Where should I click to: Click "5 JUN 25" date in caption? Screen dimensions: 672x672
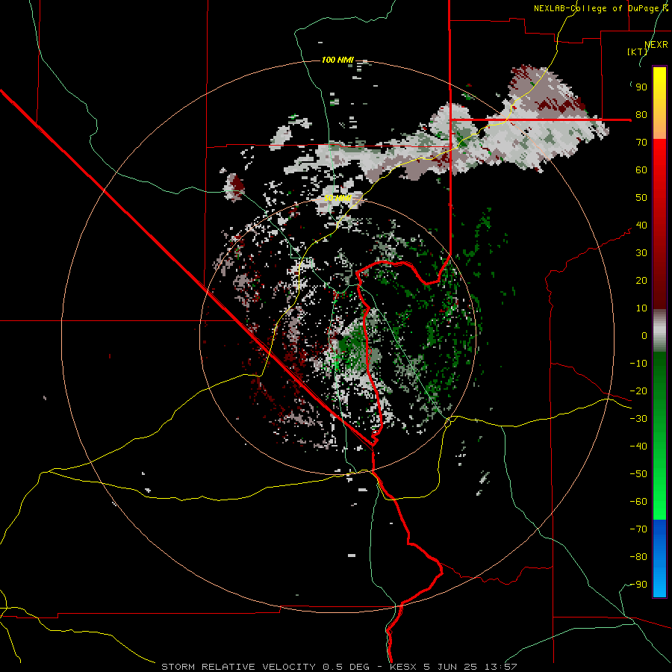click(451, 667)
